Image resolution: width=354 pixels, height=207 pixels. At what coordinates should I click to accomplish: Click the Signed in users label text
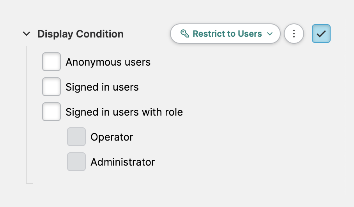point(102,87)
